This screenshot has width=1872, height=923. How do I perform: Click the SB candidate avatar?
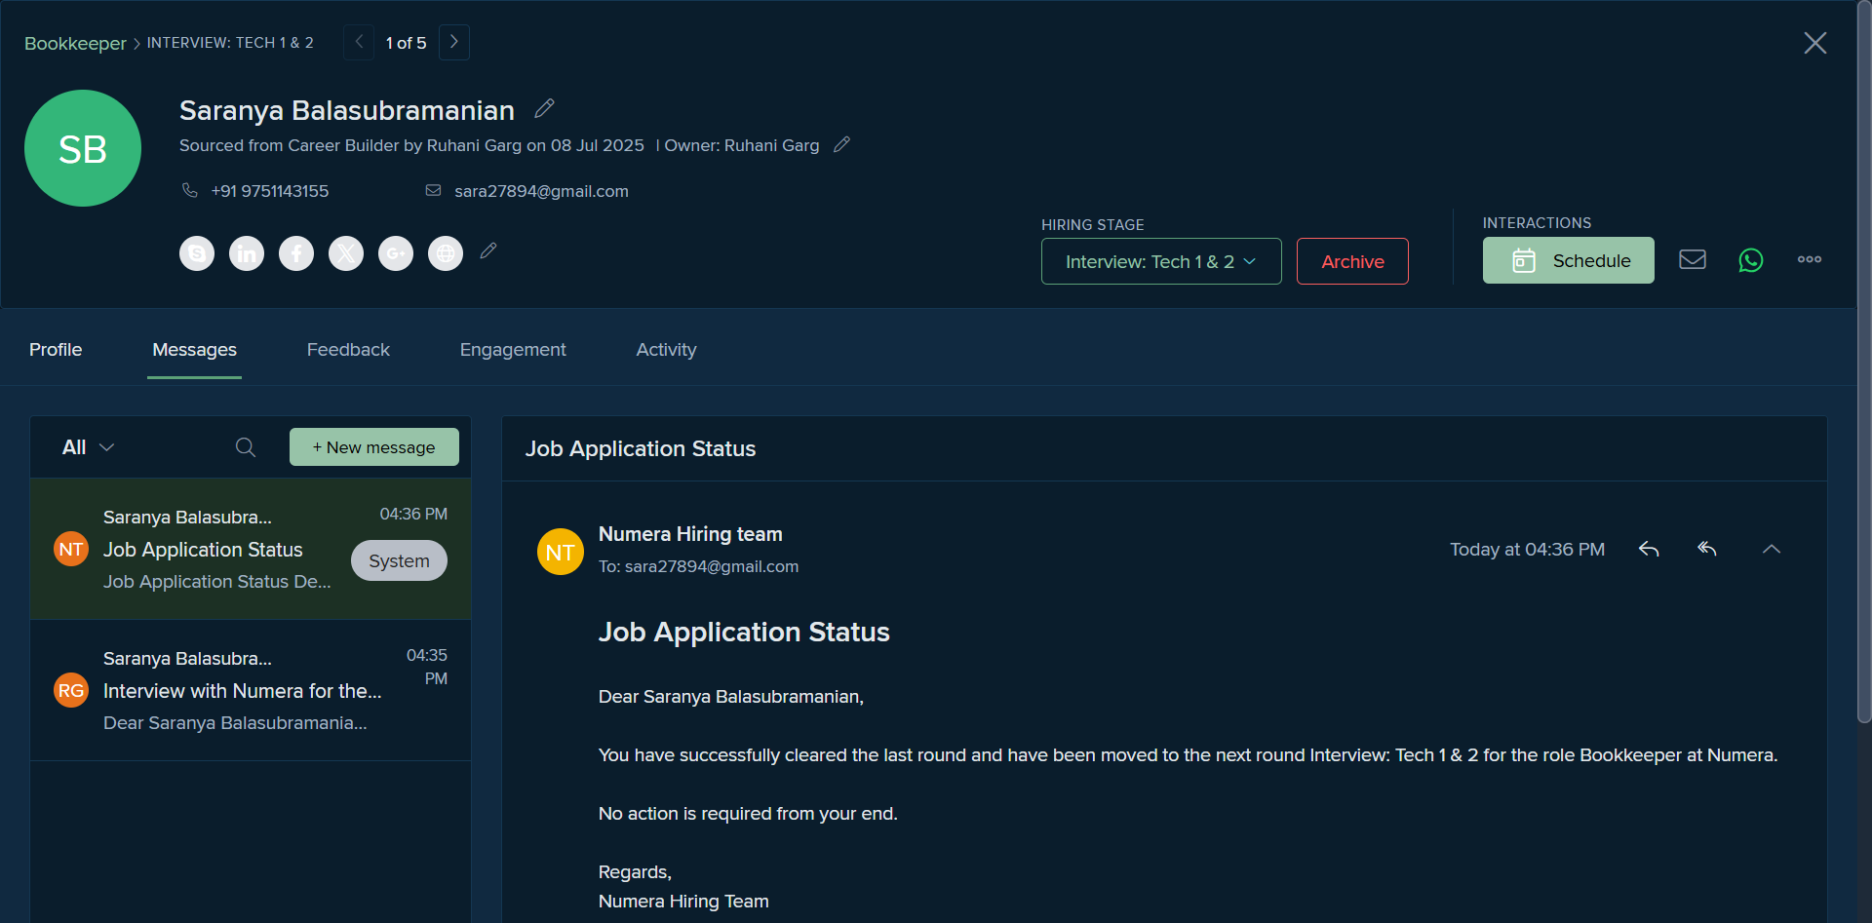[x=83, y=148]
